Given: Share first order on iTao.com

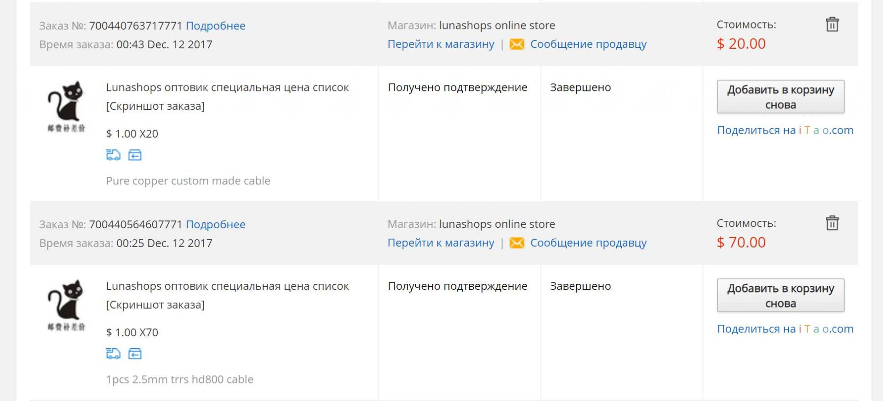Looking at the screenshot, I should [785, 130].
